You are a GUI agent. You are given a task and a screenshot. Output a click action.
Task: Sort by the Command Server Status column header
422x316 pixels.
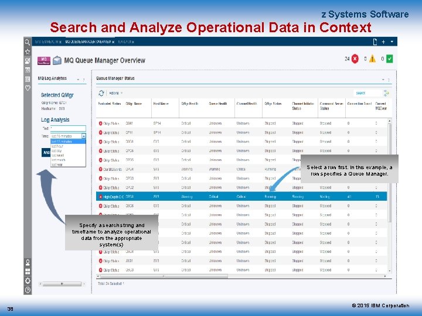click(x=331, y=106)
